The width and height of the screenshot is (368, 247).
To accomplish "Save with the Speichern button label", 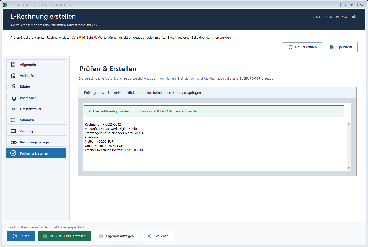I will pyautogui.click(x=345, y=47).
